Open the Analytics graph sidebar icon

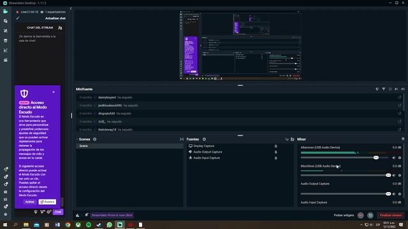6,50
